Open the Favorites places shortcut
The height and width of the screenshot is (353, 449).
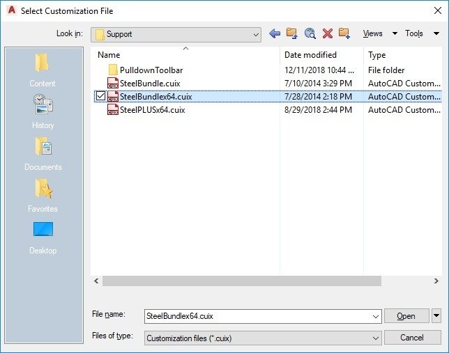pos(43,196)
